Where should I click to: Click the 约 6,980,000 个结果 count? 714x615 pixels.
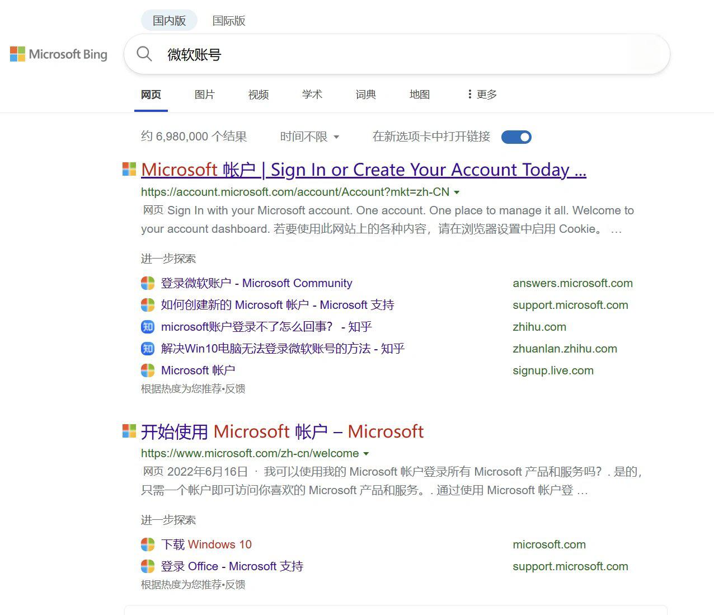click(x=194, y=137)
